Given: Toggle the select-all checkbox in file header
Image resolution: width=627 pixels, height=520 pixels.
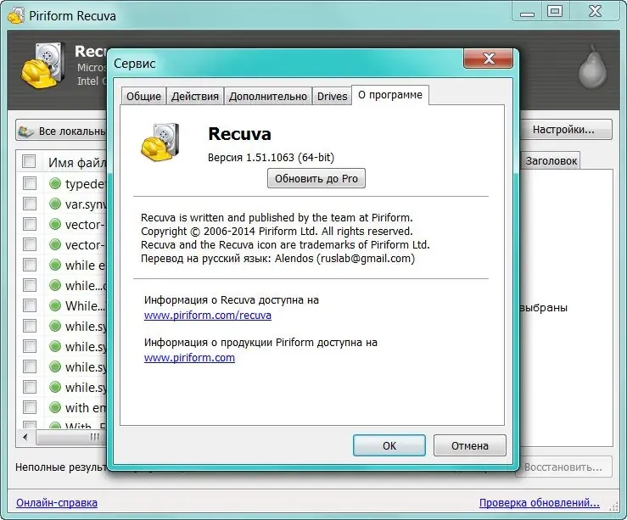Looking at the screenshot, I should point(29,161).
